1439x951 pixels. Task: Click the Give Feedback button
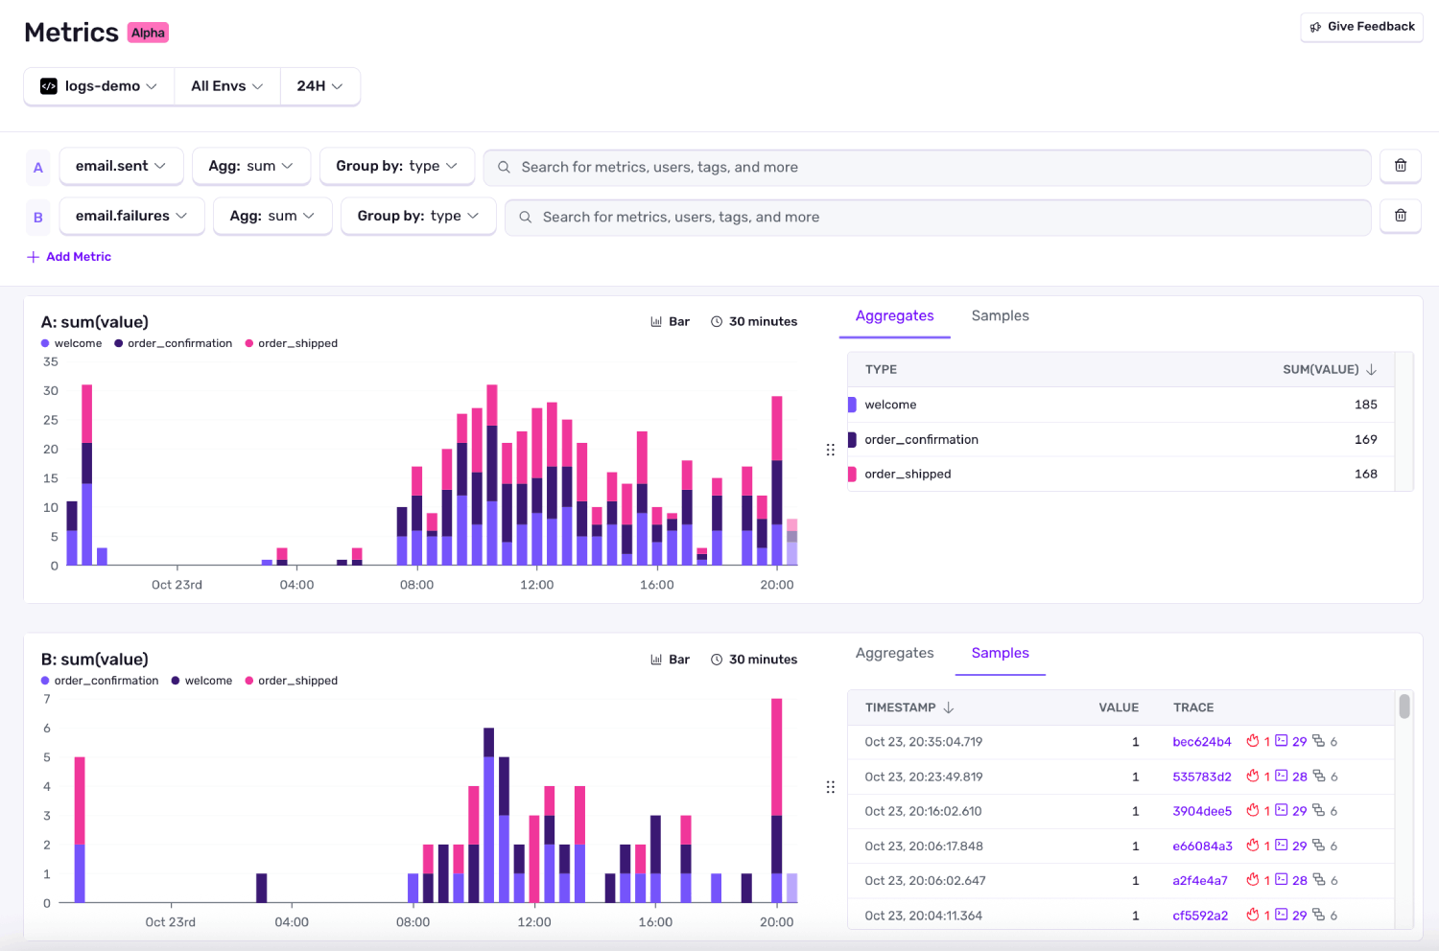(x=1361, y=26)
